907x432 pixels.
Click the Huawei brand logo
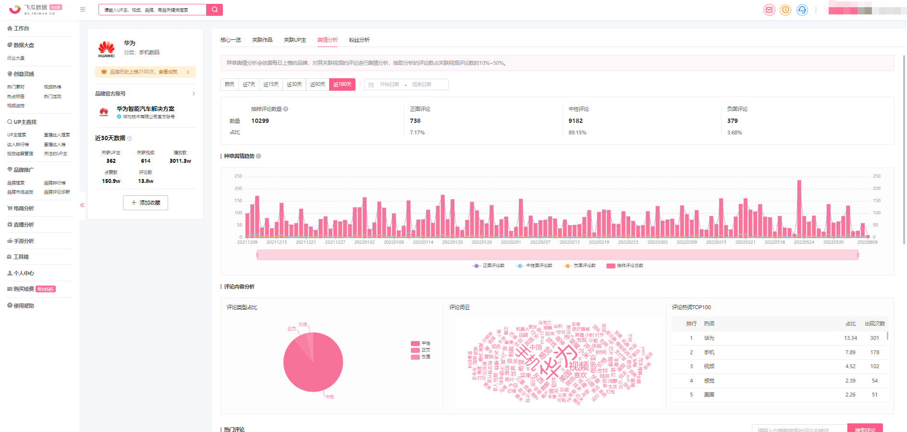click(106, 49)
